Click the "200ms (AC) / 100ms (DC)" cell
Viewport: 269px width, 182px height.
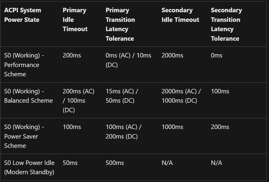tap(78, 101)
